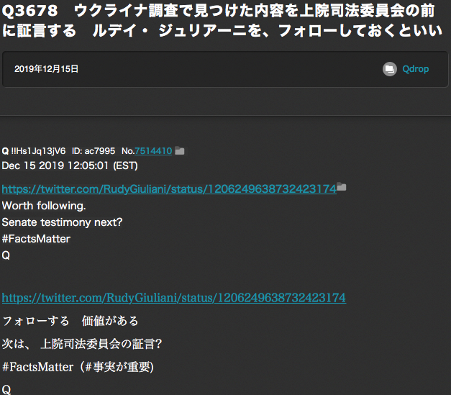451x395 pixels.
Task: Click the Qdrop category folder icon
Action: (390, 69)
